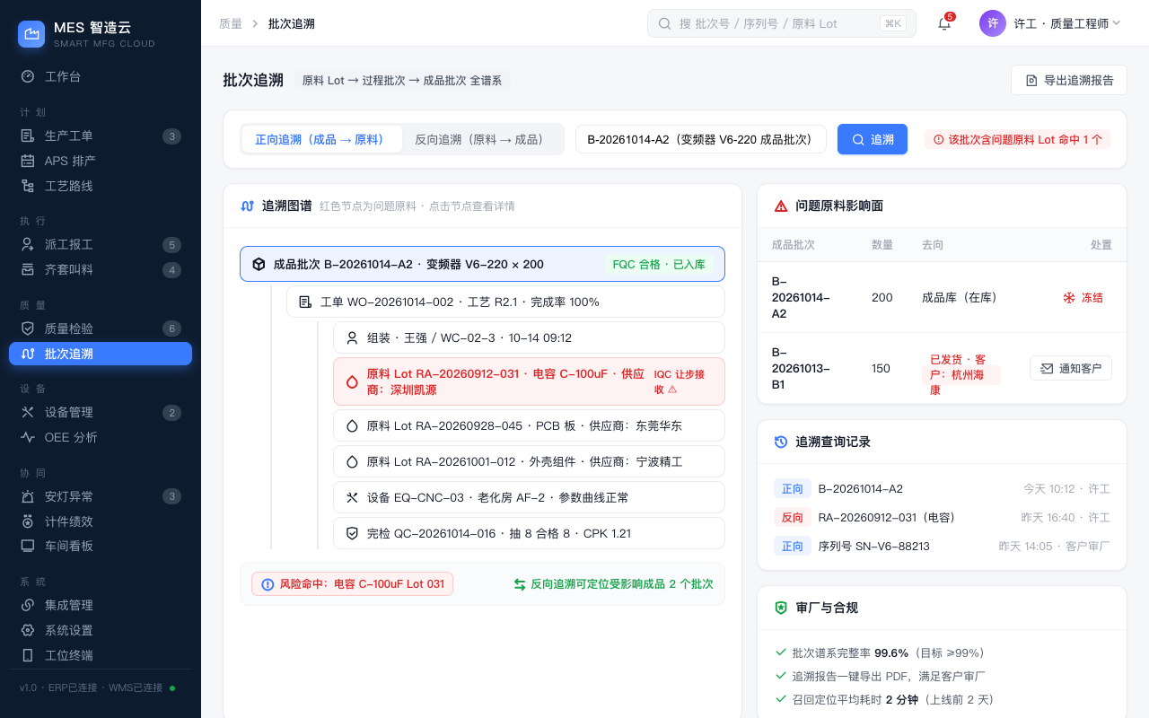Focus the 搜 批次号 search box
The height and width of the screenshot is (718, 1149).
click(781, 23)
